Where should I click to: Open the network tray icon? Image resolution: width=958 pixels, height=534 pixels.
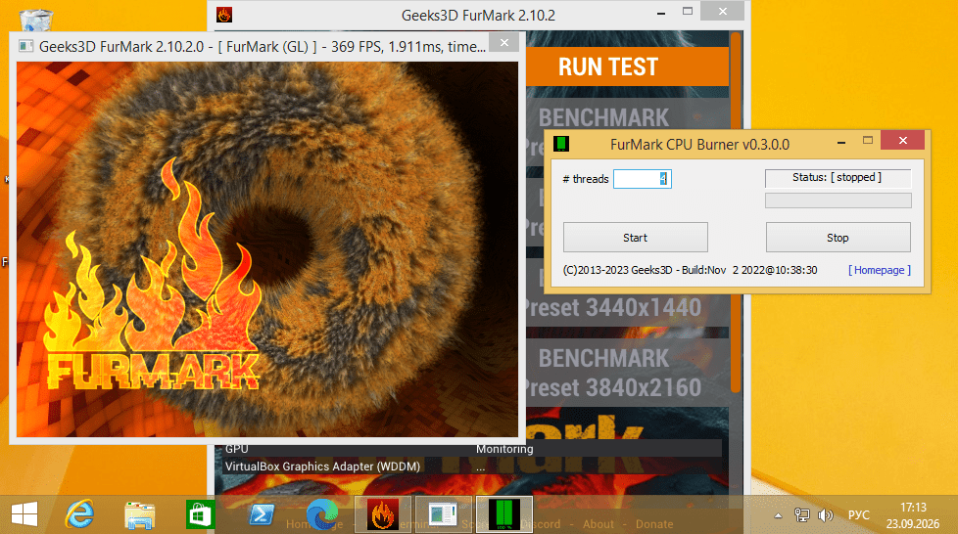coord(801,515)
